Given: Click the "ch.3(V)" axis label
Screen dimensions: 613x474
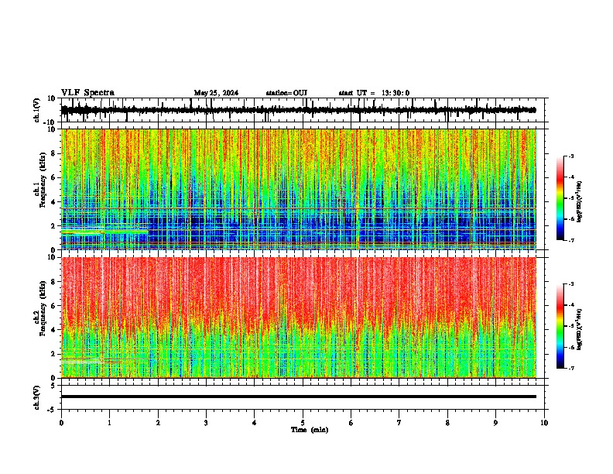Looking at the screenshot, I should tap(37, 398).
